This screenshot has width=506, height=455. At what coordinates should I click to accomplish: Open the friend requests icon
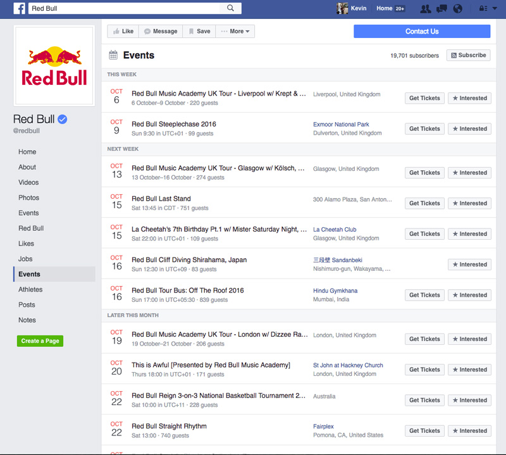pos(425,8)
